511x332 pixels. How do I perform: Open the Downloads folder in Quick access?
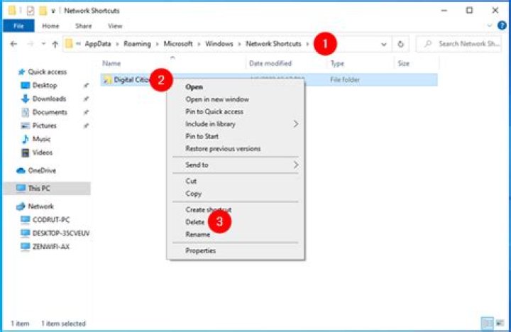48,99
